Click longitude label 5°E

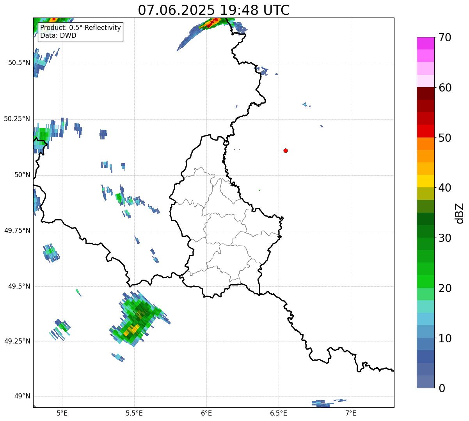[x=62, y=413]
